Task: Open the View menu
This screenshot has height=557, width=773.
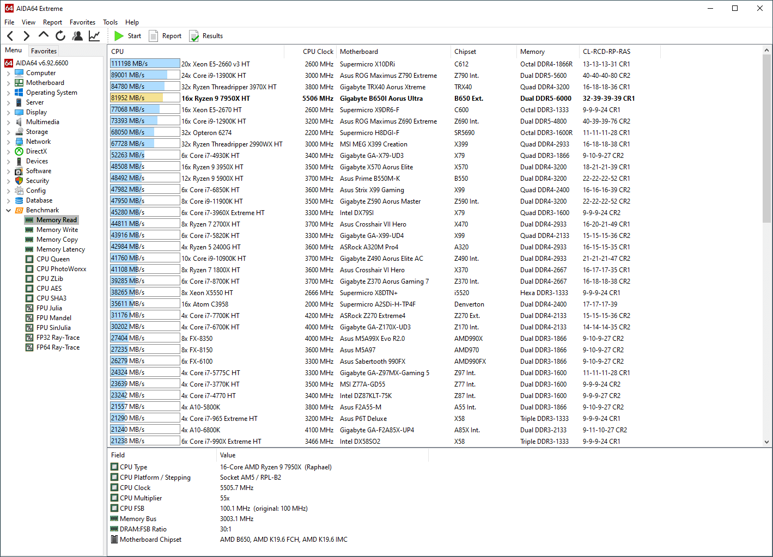Action: (28, 22)
